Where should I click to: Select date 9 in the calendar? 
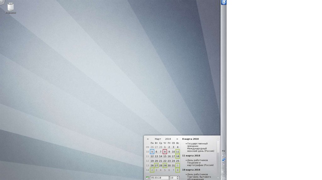point(169,152)
